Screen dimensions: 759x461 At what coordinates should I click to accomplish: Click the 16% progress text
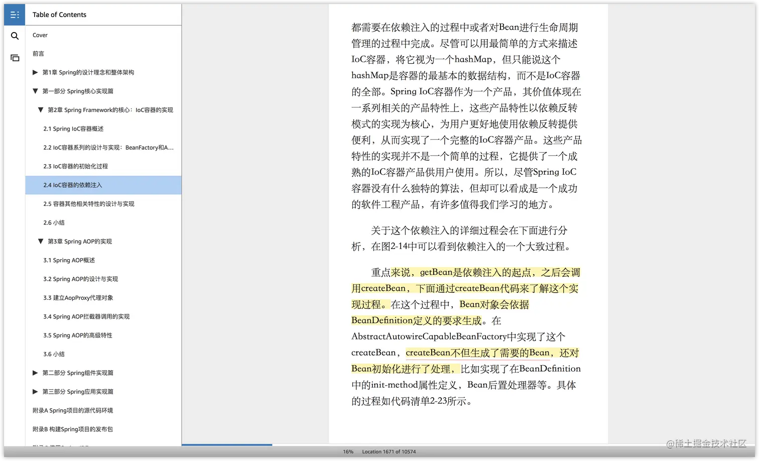348,451
